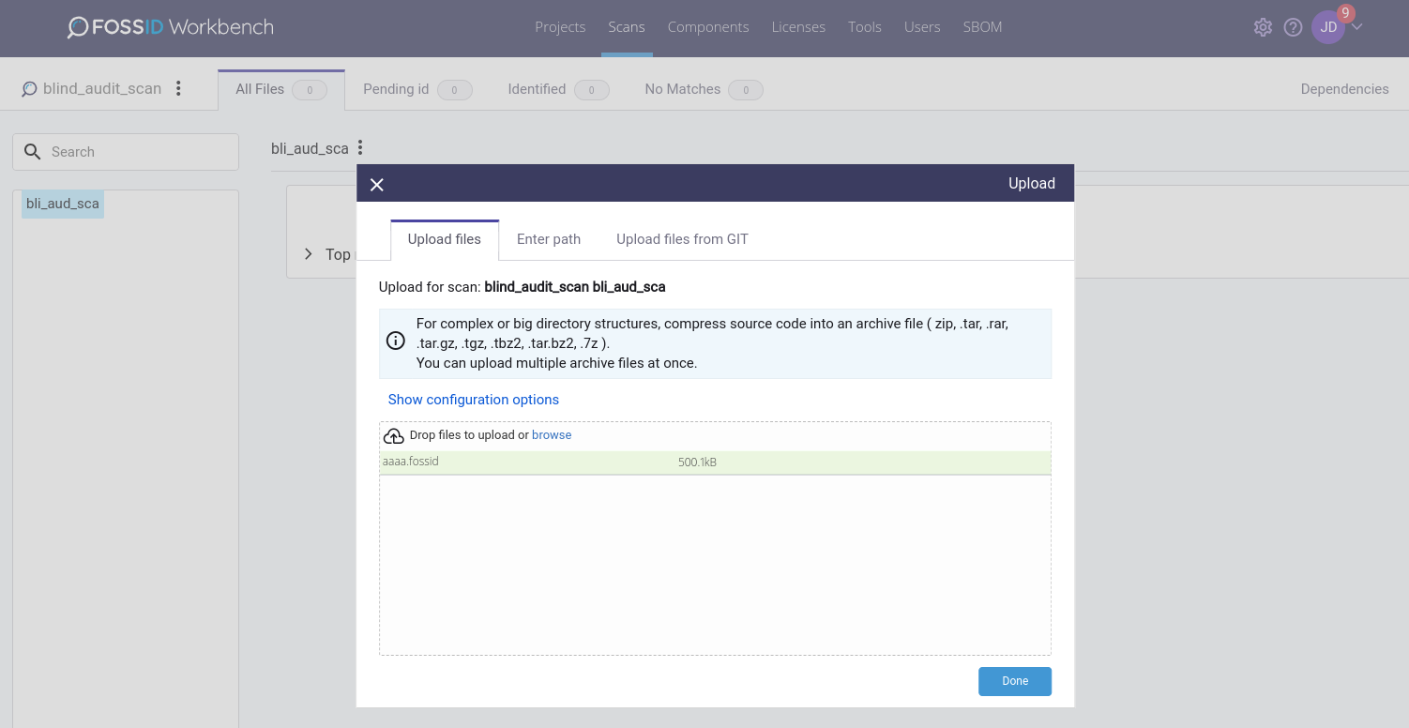This screenshot has width=1409, height=728.
Task: Click Show configuration options link
Action: [x=474, y=400]
